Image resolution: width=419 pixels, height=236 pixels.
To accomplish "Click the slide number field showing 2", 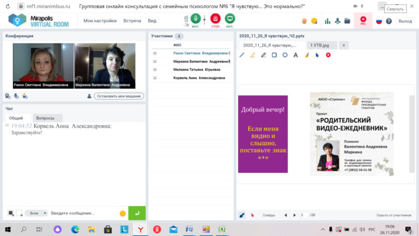I will (304, 215).
